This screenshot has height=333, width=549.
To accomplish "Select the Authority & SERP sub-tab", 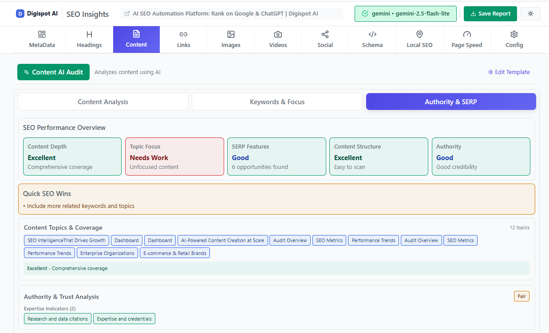I will pyautogui.click(x=451, y=102).
